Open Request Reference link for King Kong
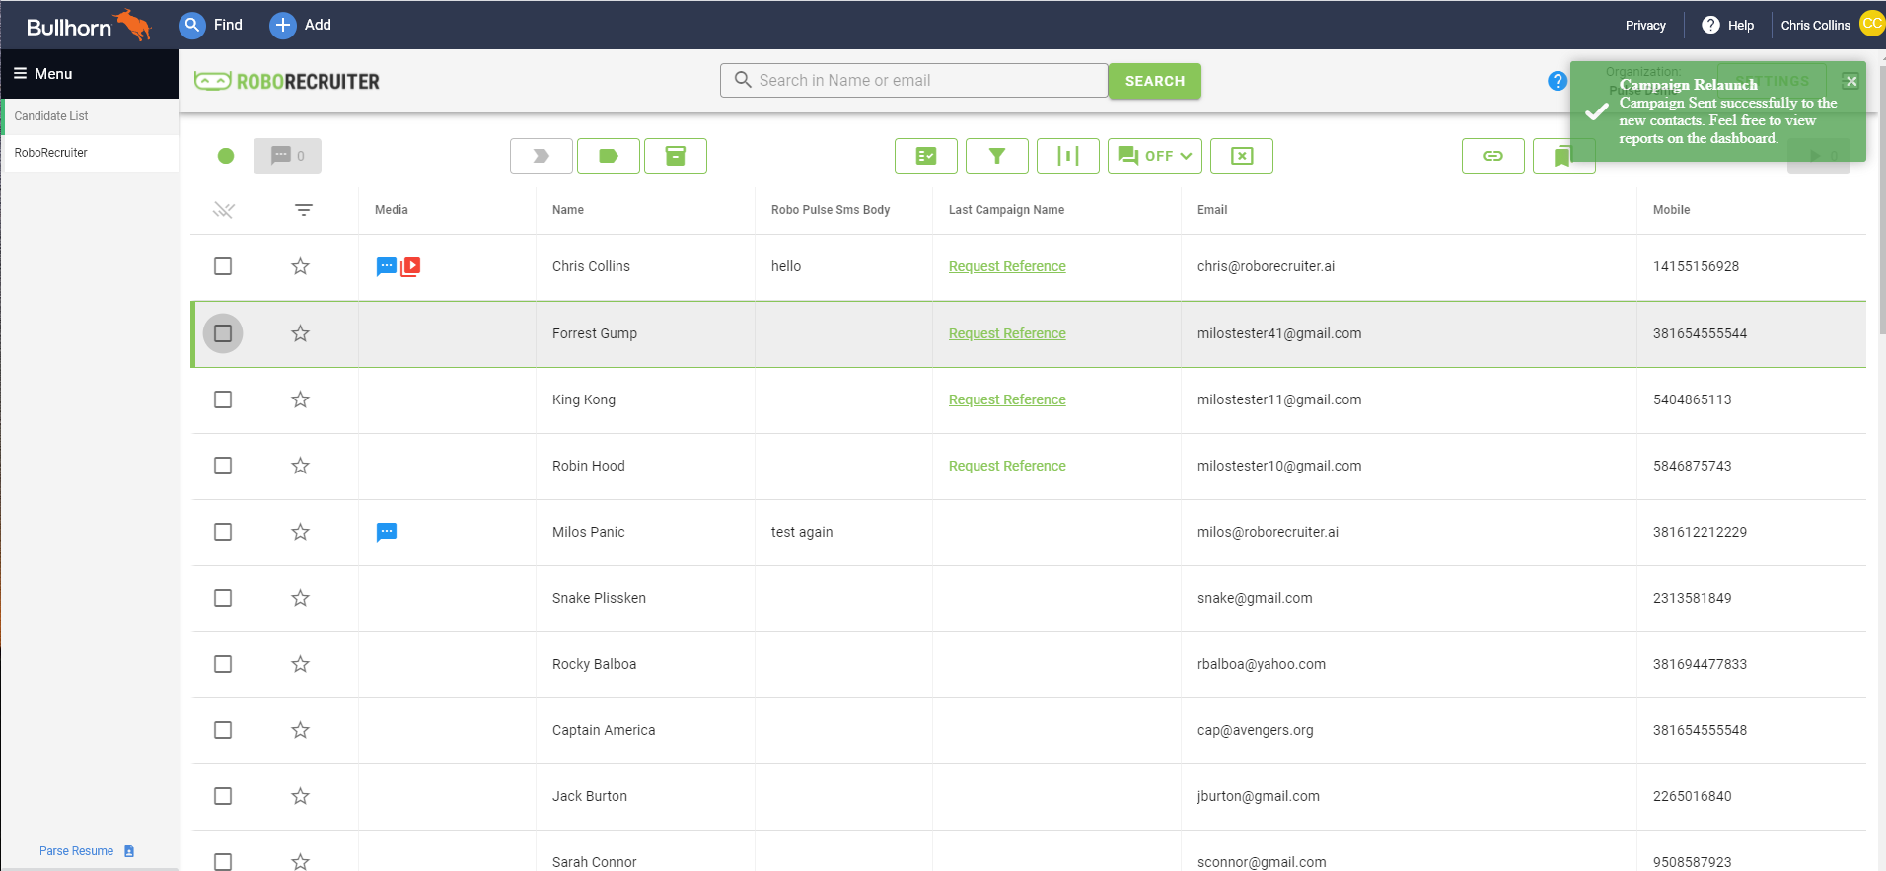 click(x=1007, y=399)
